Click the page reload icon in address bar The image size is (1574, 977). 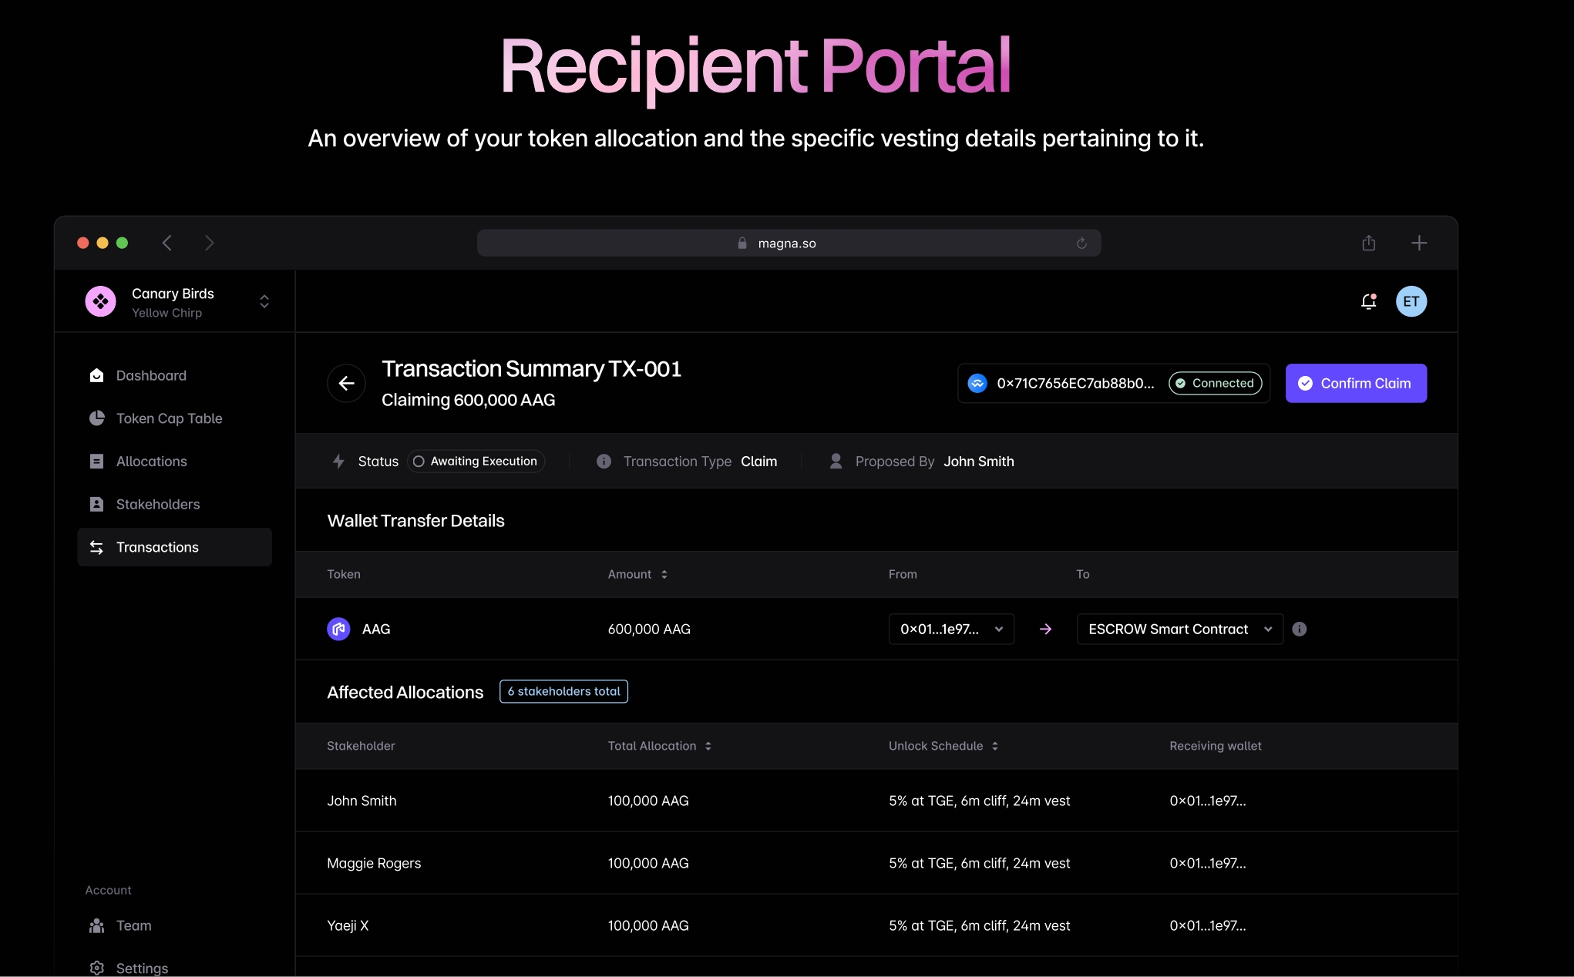(1081, 243)
